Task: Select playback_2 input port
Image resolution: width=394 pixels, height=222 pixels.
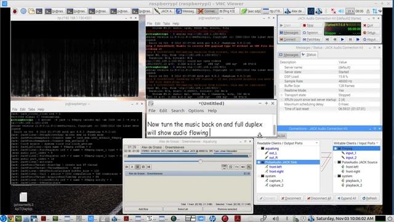Action: tap(354, 185)
